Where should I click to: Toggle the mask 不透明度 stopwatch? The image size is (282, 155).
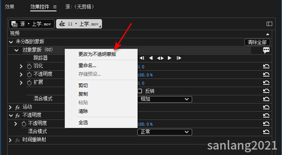pos(29,75)
